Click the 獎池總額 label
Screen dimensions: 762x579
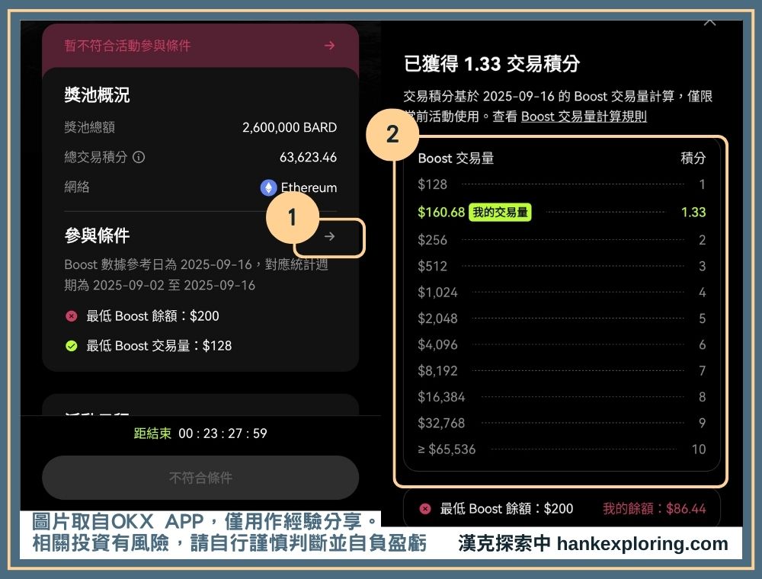[x=89, y=127]
